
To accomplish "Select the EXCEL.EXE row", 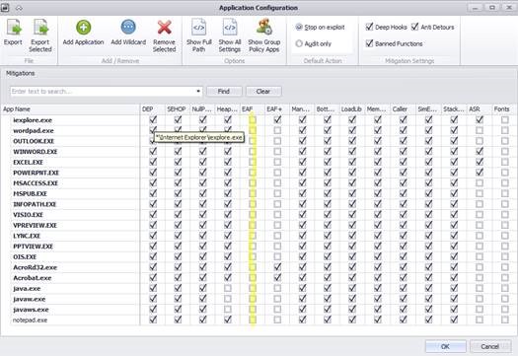I will pos(263,162).
